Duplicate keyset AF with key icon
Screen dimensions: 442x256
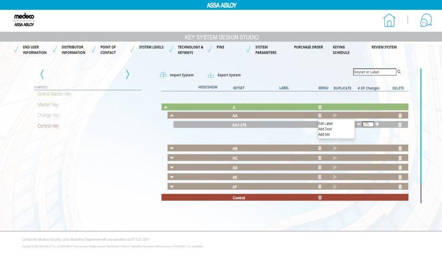(334, 187)
